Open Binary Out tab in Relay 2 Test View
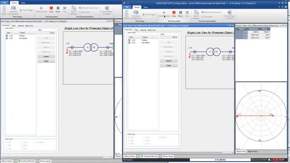 pyautogui.click(x=29, y=26)
